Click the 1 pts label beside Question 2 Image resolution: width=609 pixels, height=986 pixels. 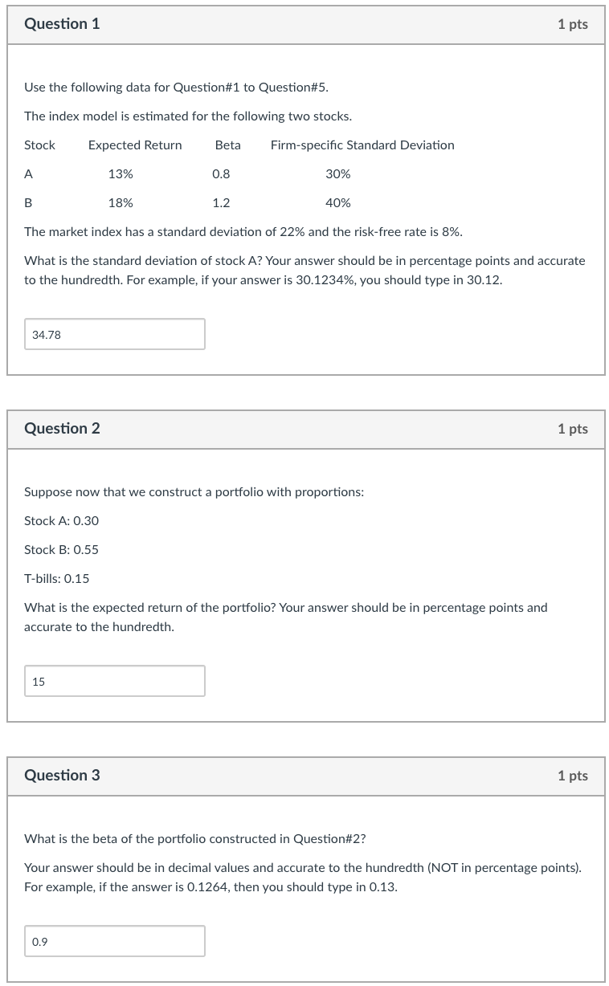[572, 428]
